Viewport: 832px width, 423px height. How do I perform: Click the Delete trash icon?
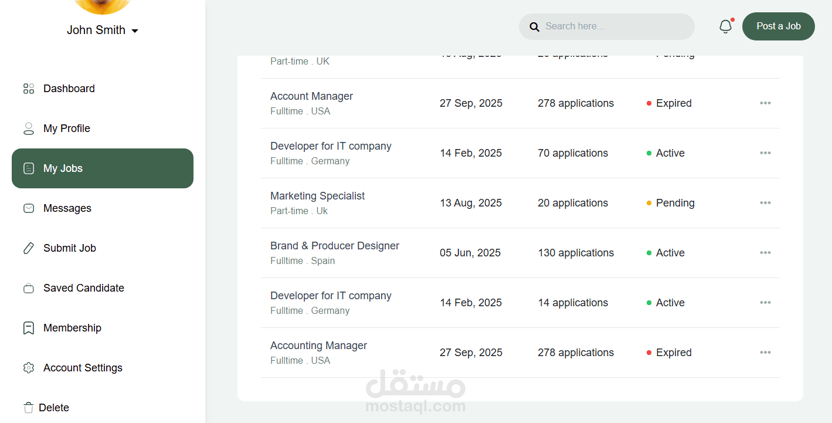click(x=29, y=408)
